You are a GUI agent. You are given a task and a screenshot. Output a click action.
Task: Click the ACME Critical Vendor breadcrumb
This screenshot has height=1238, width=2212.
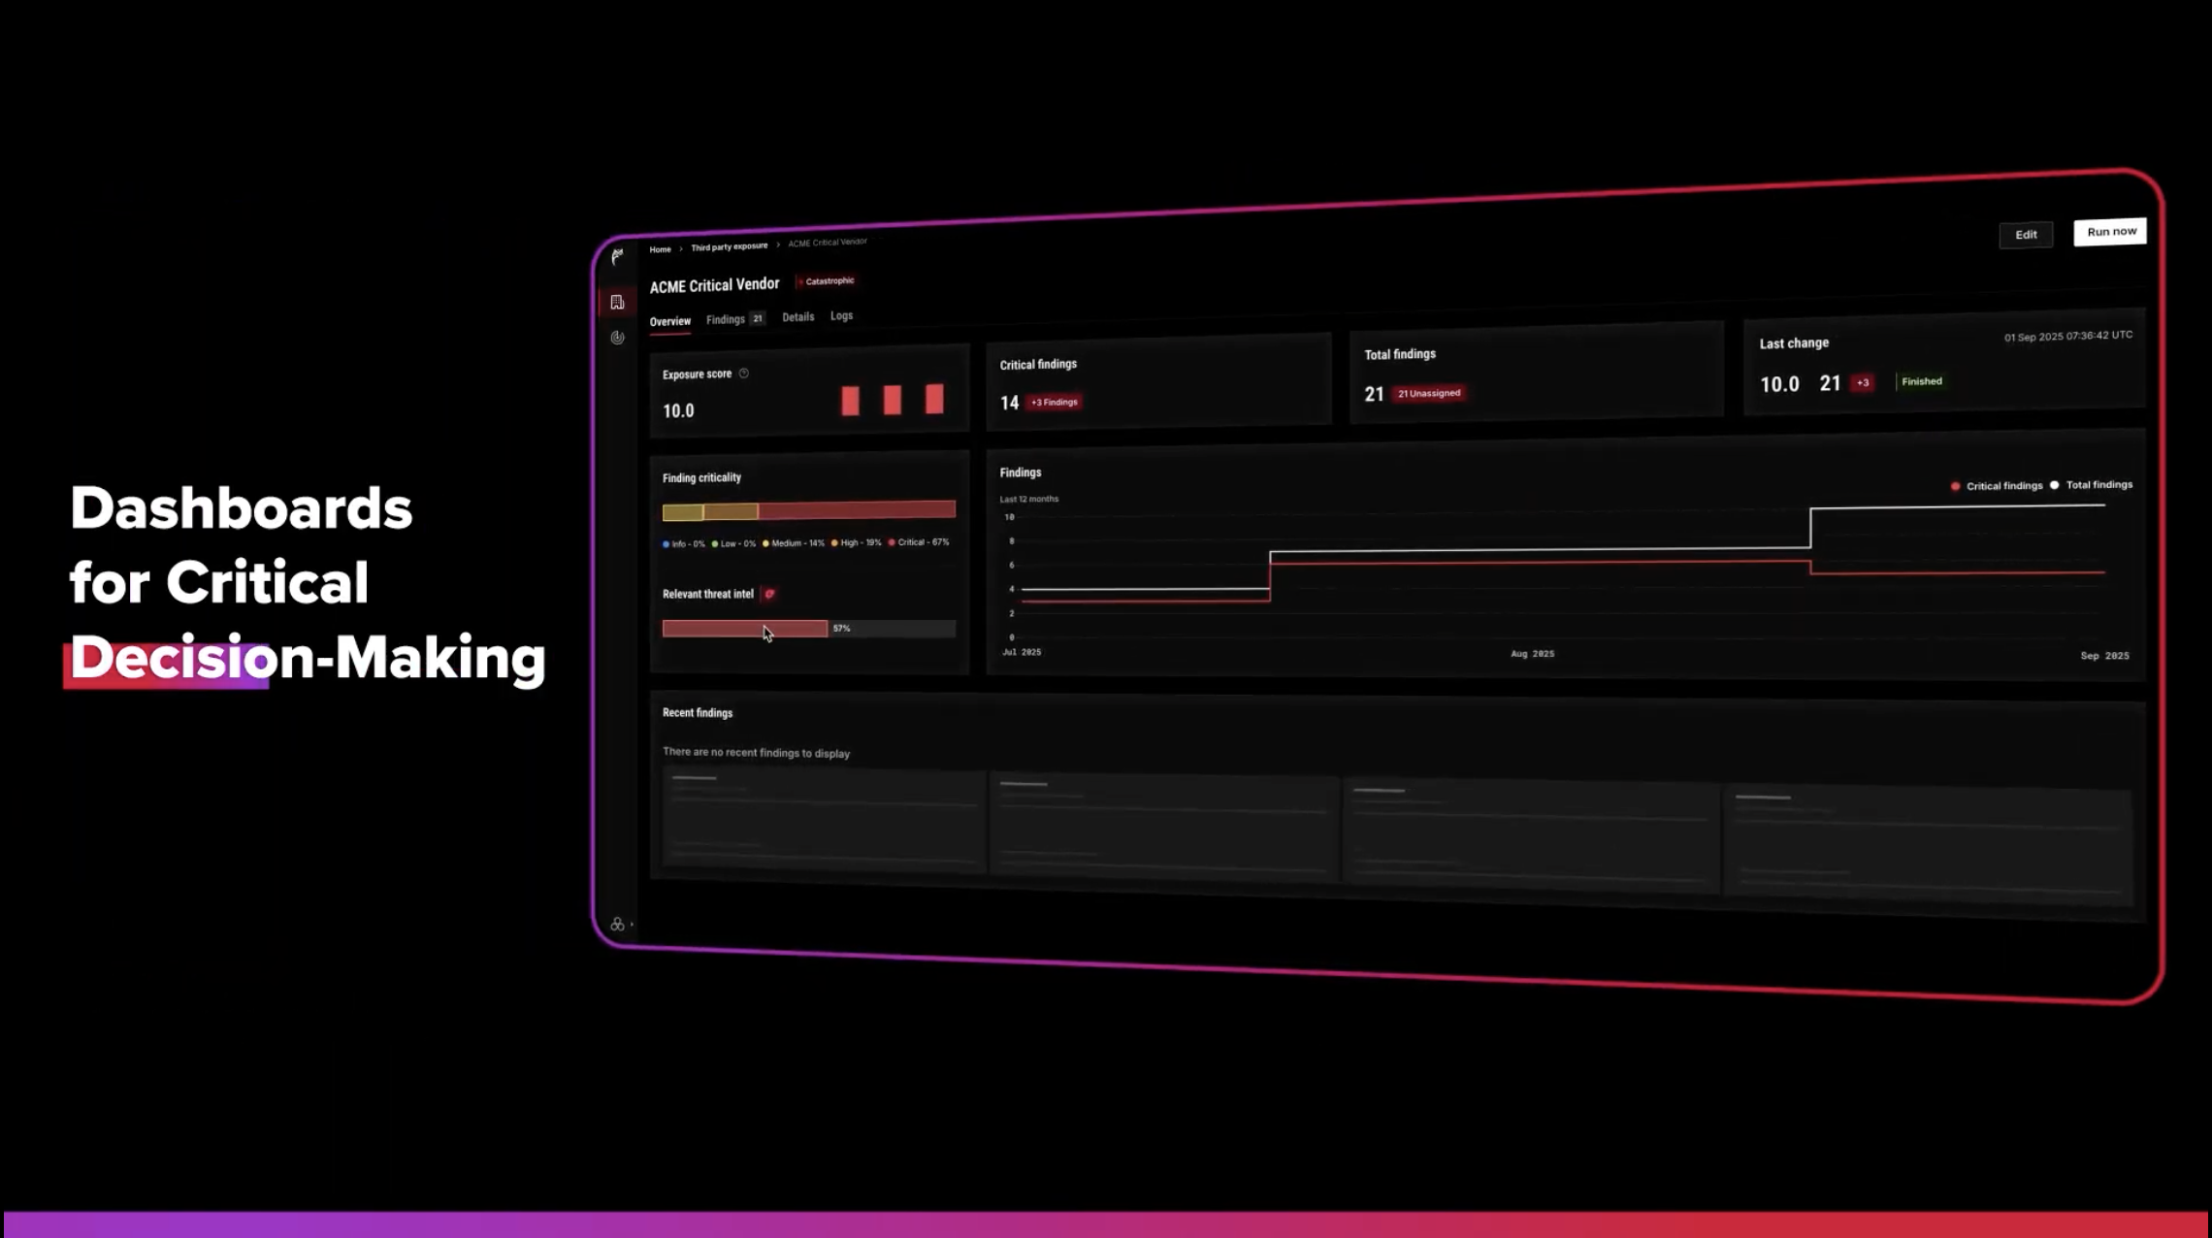pos(827,243)
